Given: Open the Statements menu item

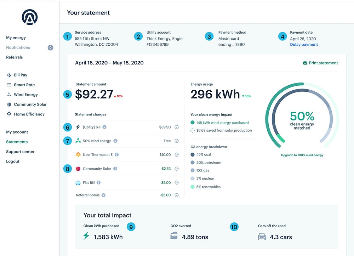Looking at the screenshot, I should pos(17,142).
